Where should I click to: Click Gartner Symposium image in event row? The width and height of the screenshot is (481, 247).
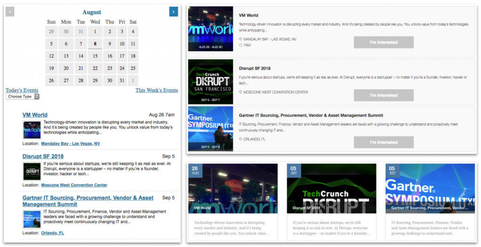[x=210, y=129]
